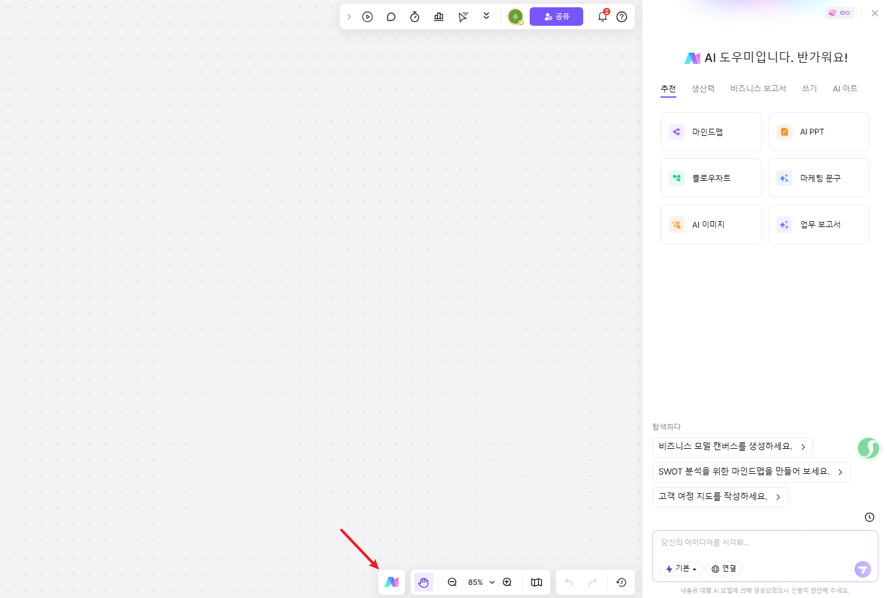Click the zoom in magnifier icon
This screenshot has height=598, width=887.
click(x=507, y=582)
